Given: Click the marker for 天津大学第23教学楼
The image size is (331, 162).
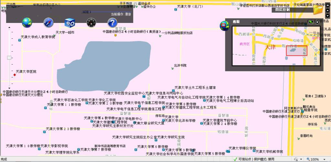Looking at the screenshot, I should point(45,132).
